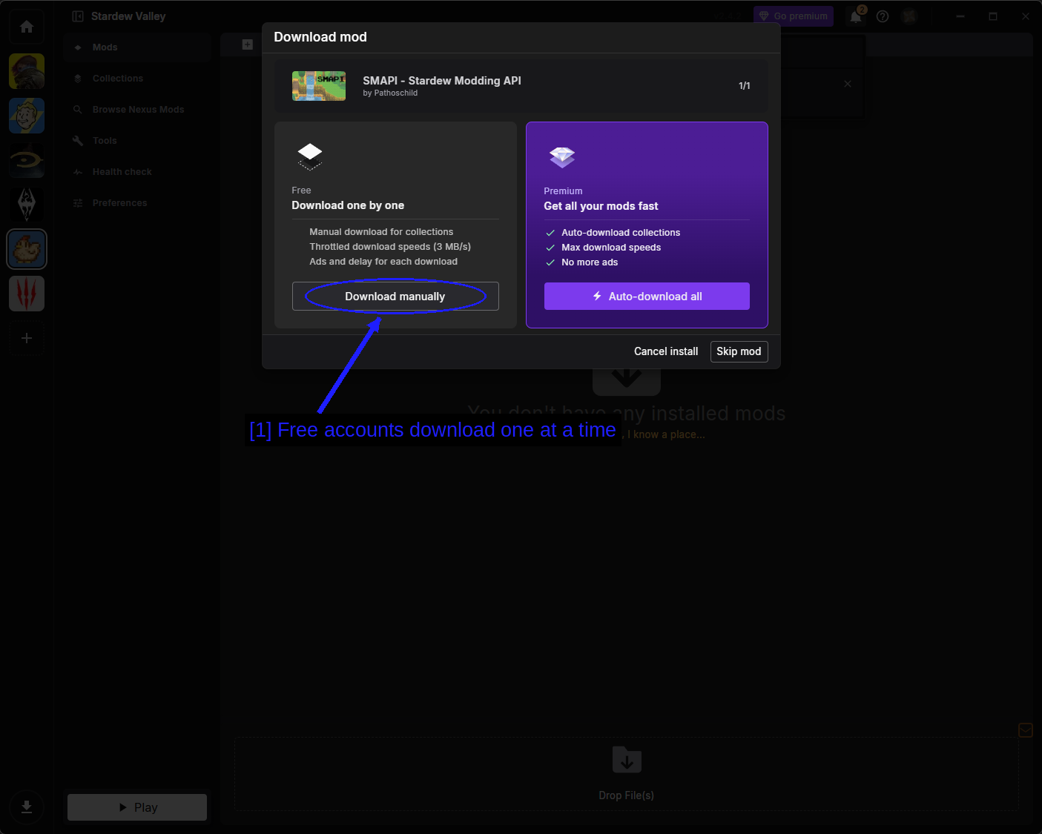Click Cancel install
This screenshot has height=834, width=1042.
tap(666, 351)
